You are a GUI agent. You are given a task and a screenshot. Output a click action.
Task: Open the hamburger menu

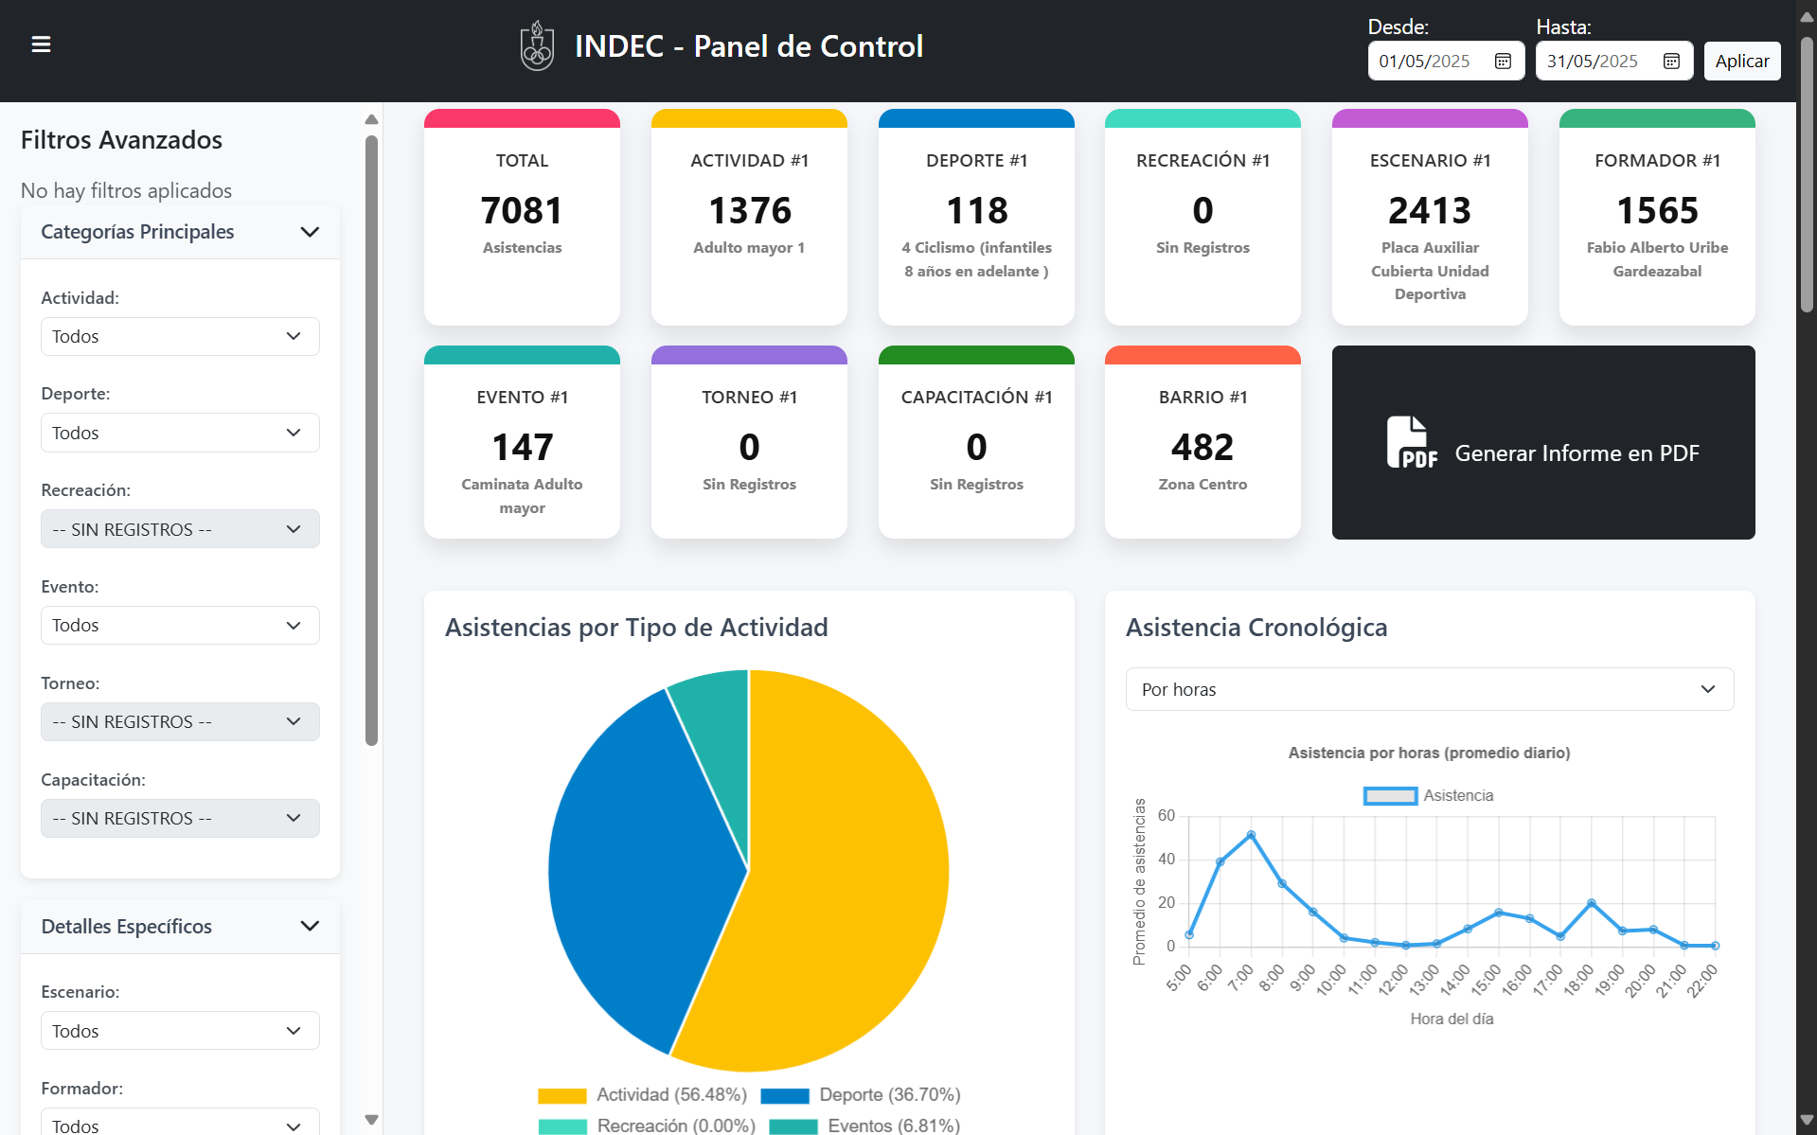pos(41,44)
